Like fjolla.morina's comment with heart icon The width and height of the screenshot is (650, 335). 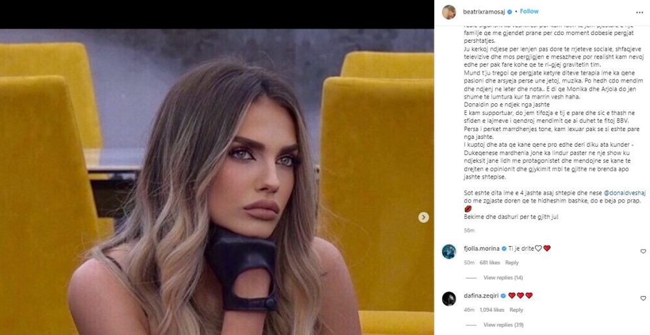point(643,251)
